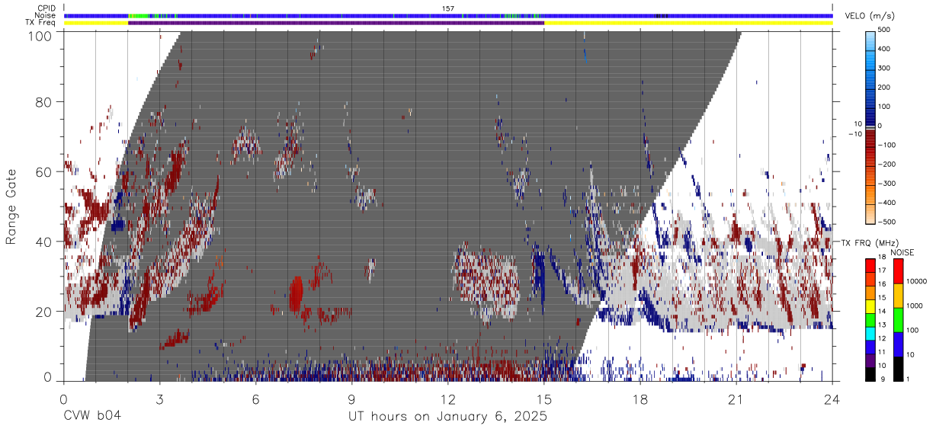Click the 40 tick on Range Gate axis
This screenshot has width=936, height=432.
(45, 242)
